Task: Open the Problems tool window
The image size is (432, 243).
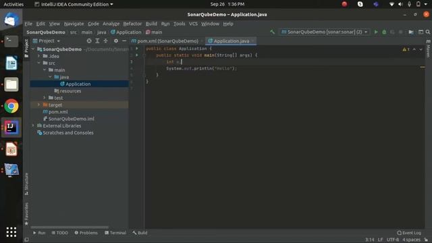Action: click(x=86, y=233)
